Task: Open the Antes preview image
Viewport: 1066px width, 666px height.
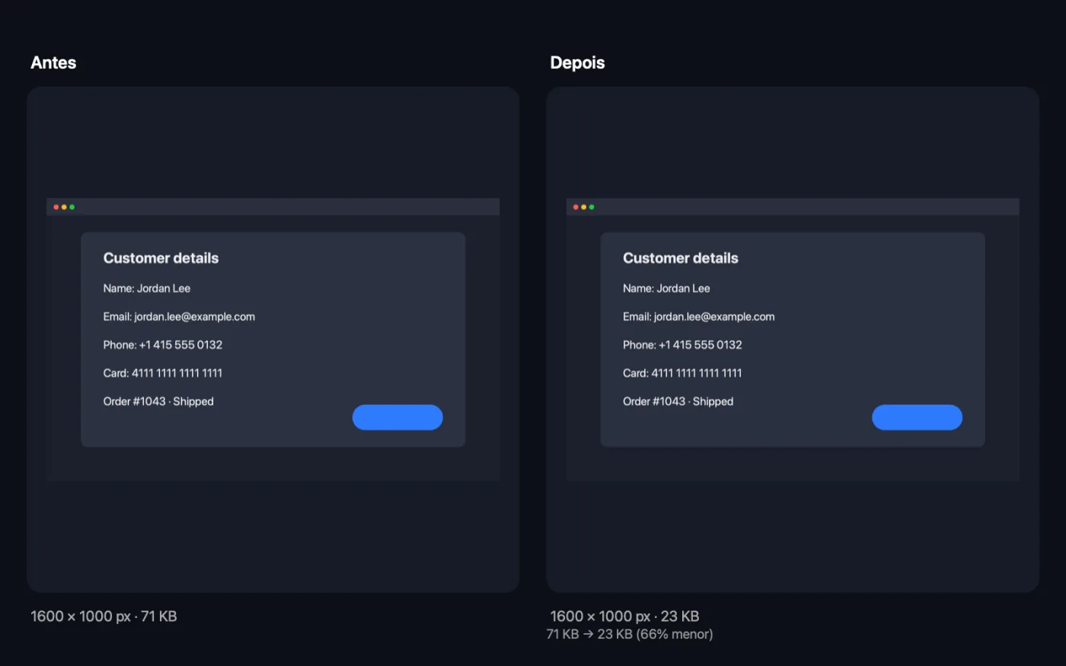Action: [273, 339]
